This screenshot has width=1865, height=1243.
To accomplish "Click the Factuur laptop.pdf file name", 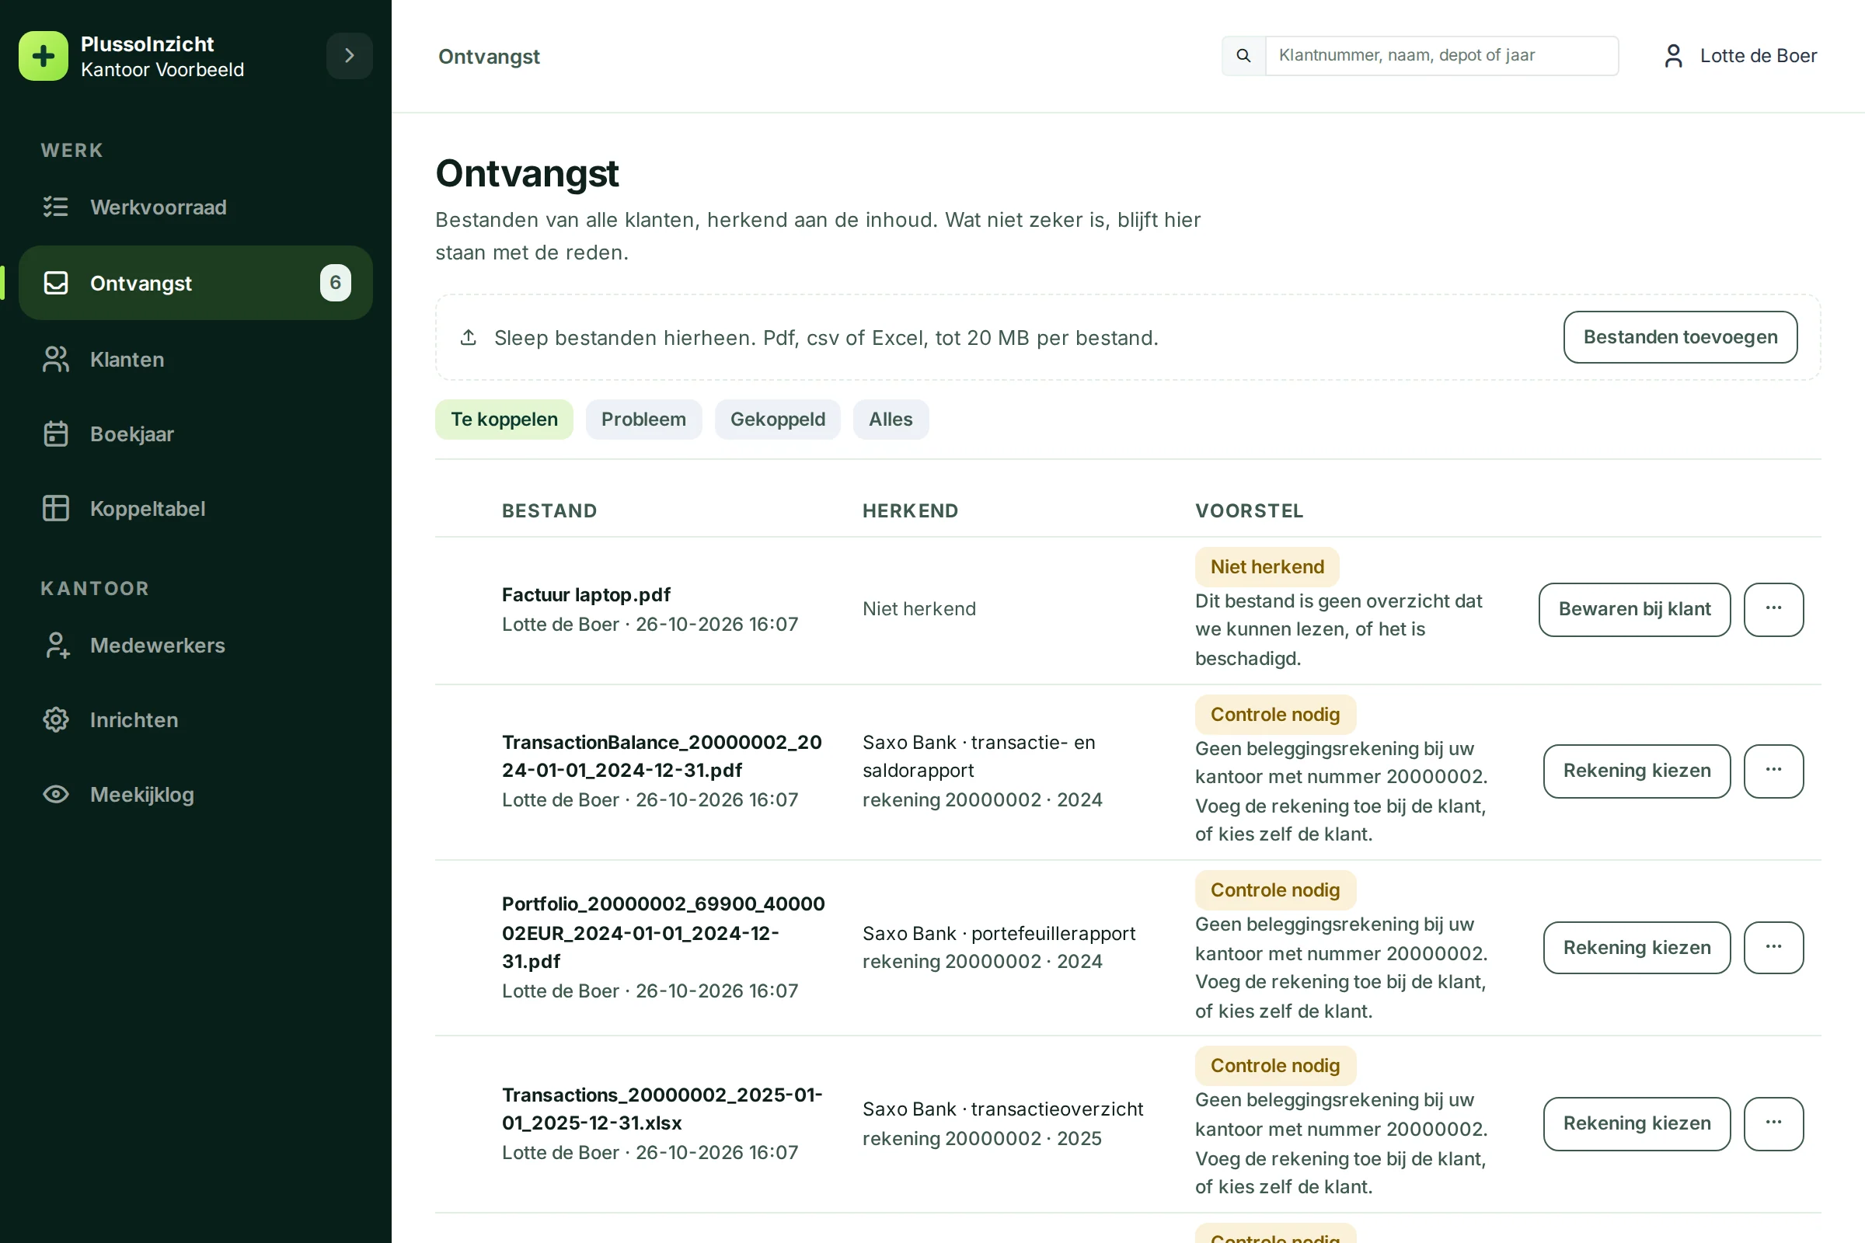I will [586, 594].
